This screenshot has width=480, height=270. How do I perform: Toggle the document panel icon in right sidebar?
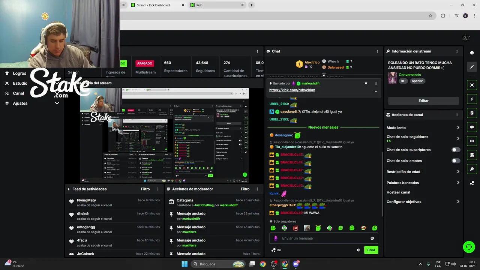pos(472,113)
